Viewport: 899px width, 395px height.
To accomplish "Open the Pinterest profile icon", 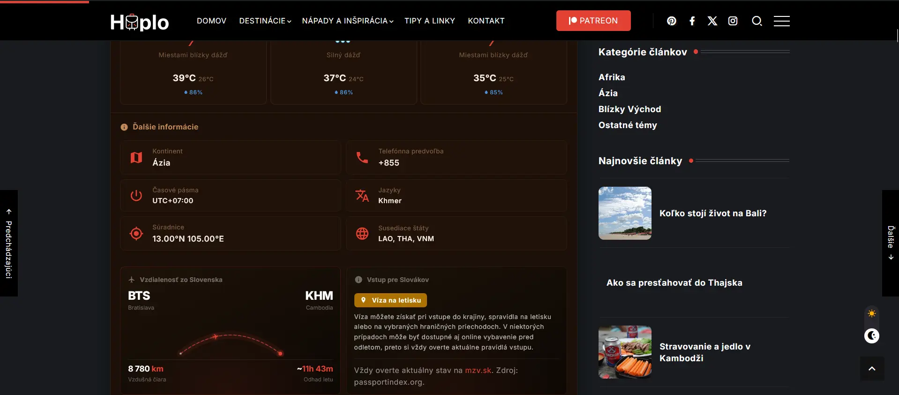I will click(672, 21).
